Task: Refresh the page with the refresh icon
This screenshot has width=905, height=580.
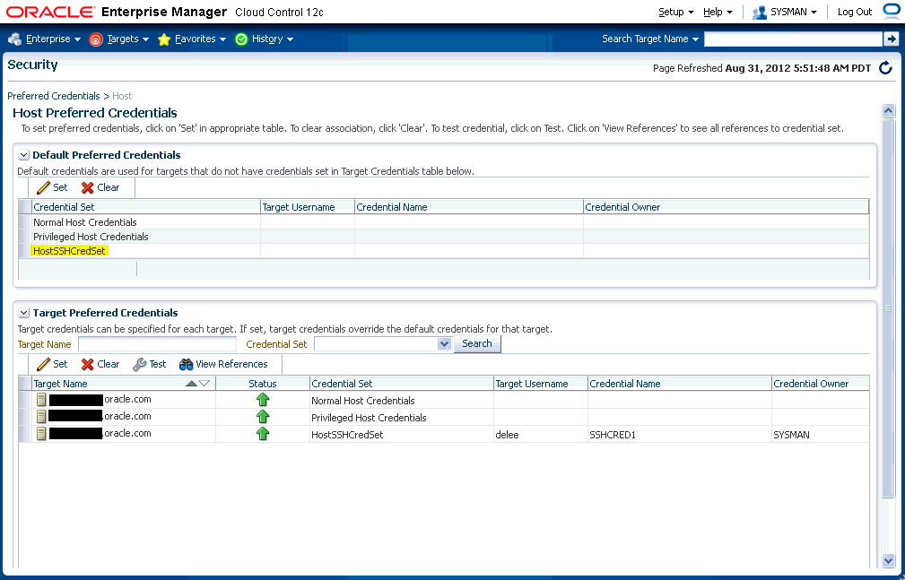Action: pyautogui.click(x=885, y=68)
